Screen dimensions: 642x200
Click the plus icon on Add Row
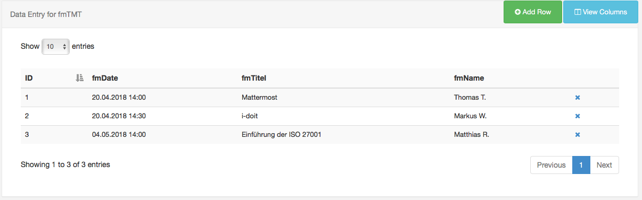pyautogui.click(x=517, y=12)
